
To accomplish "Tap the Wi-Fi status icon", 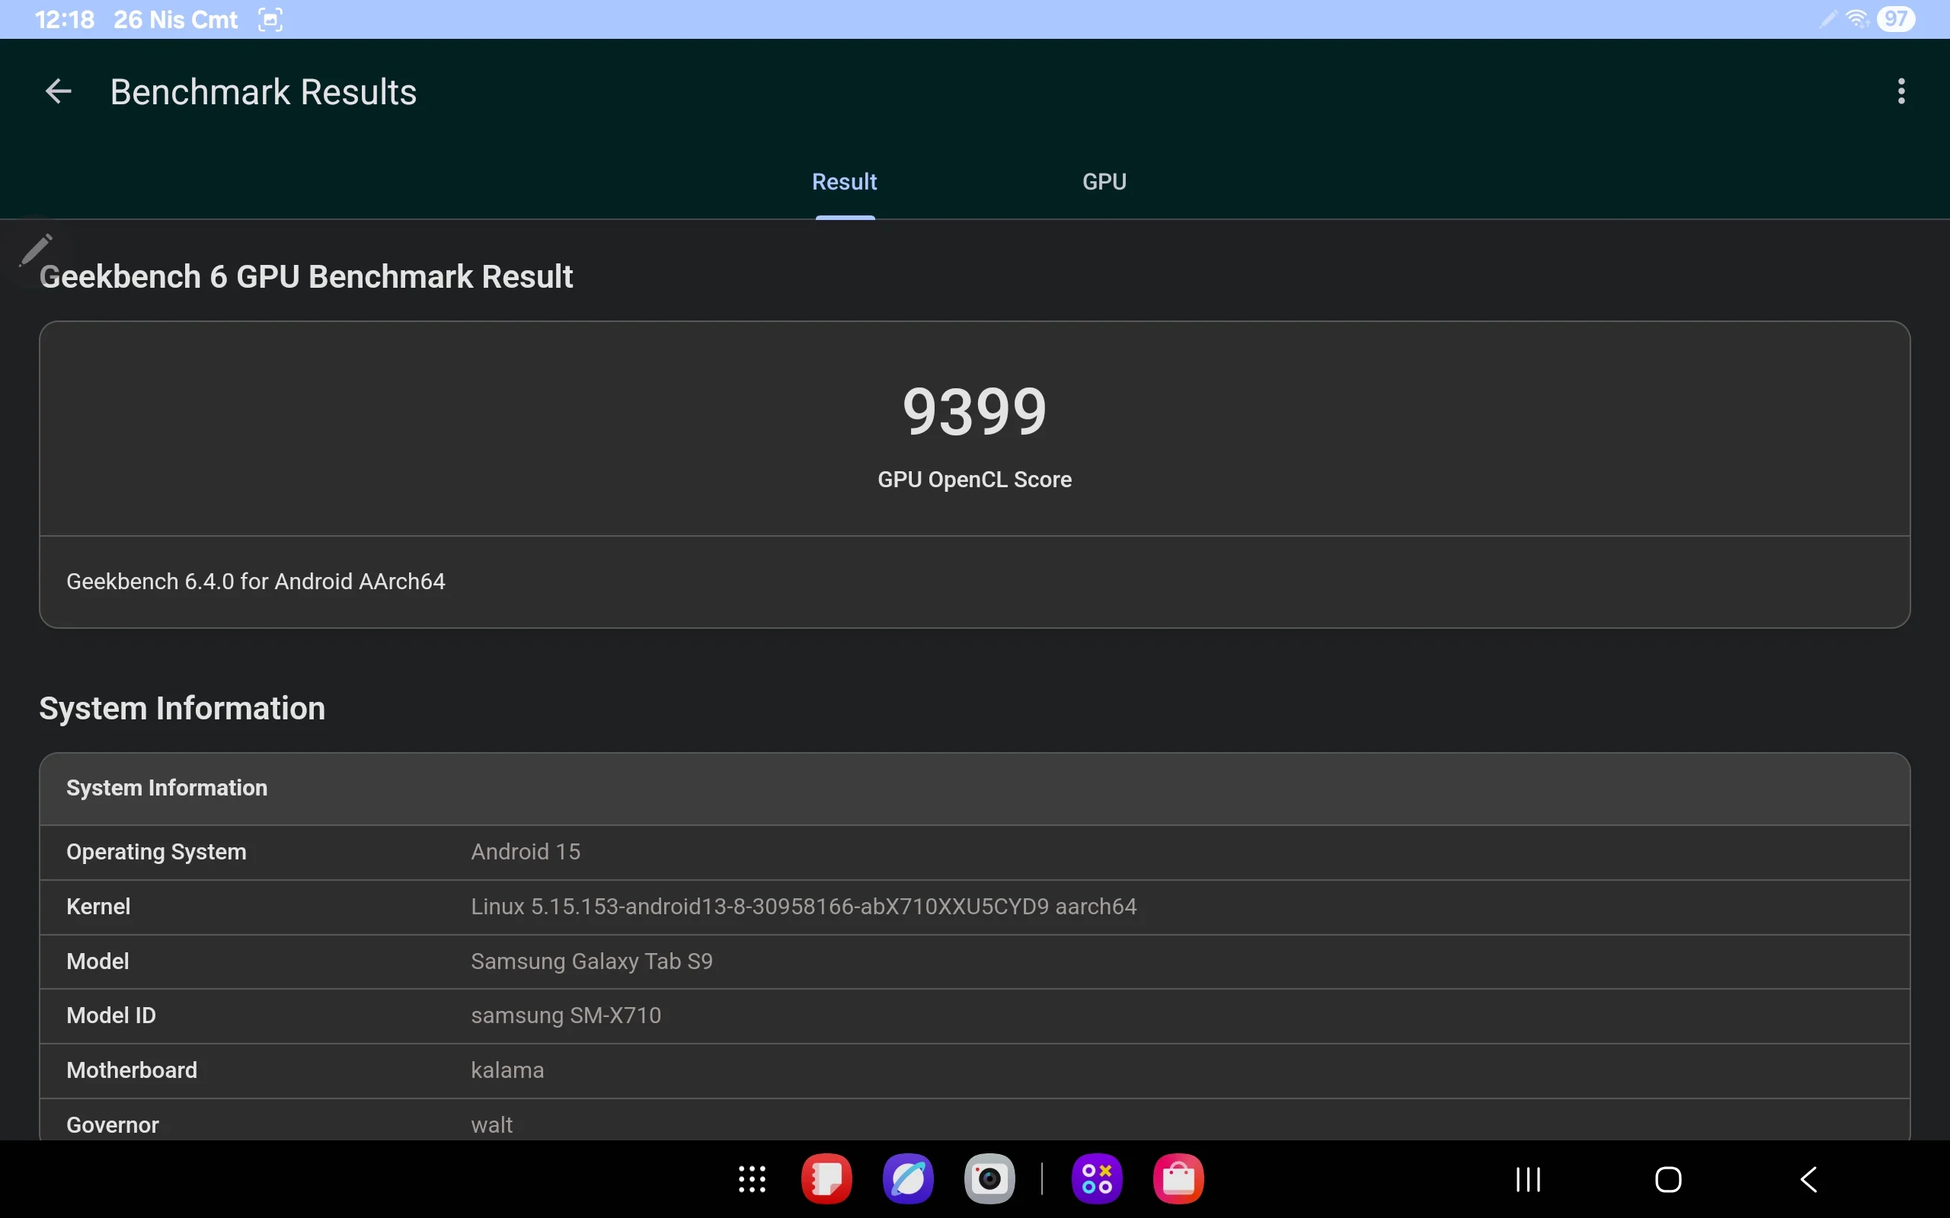I will 1856,19.
